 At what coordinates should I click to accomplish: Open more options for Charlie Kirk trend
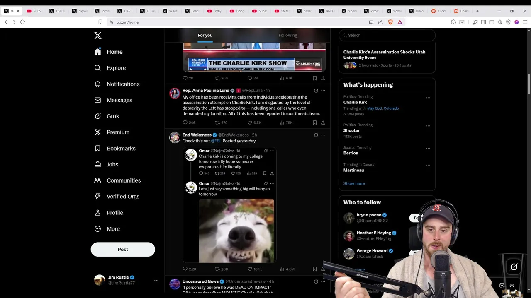coord(428,98)
